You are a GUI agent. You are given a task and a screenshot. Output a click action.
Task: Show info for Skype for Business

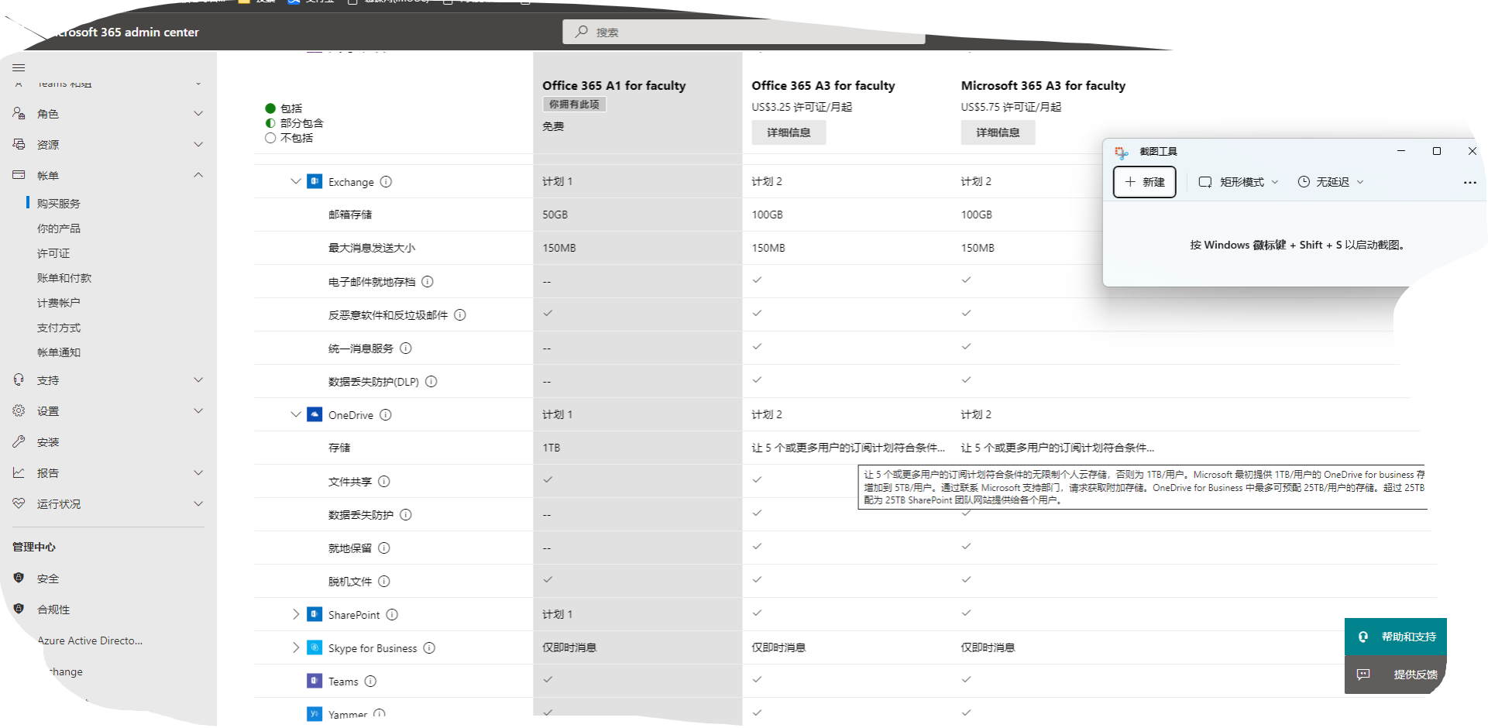click(429, 648)
